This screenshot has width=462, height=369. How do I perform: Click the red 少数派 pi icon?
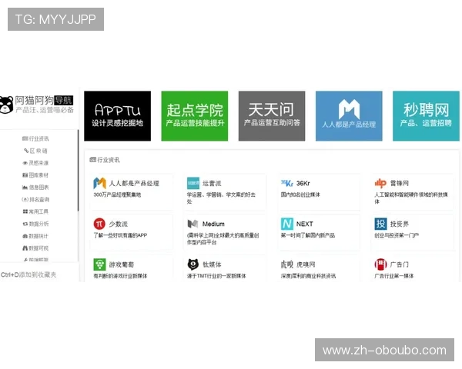99,224
